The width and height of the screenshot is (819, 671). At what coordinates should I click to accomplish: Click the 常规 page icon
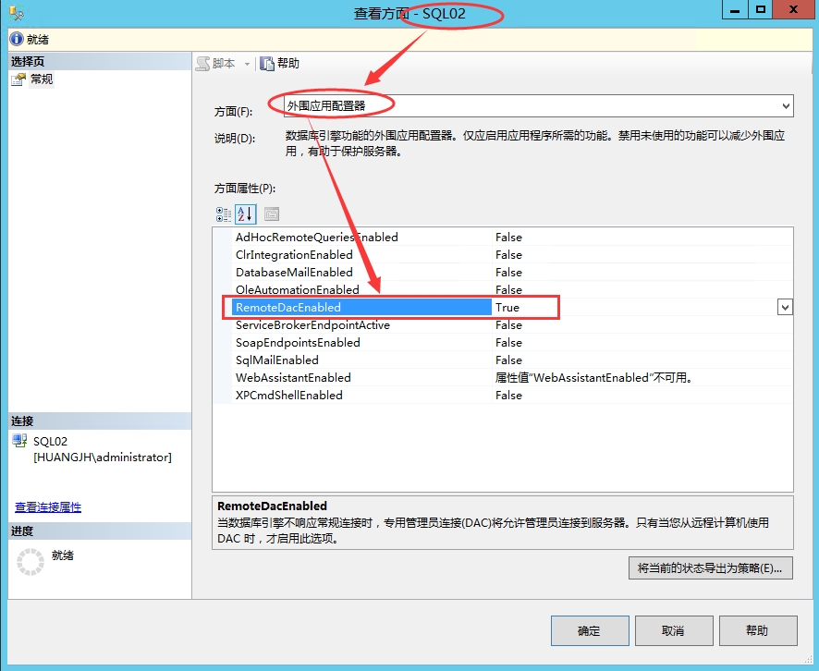pyautogui.click(x=18, y=79)
